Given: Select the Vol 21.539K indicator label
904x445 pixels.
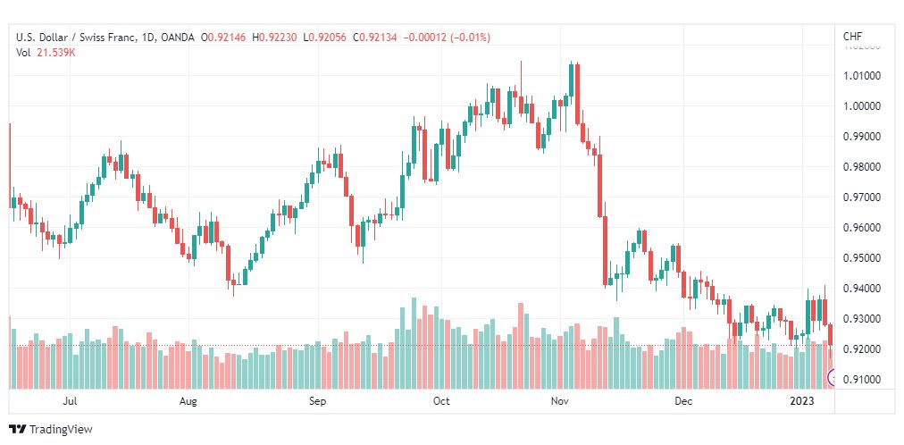Looking at the screenshot, I should pyautogui.click(x=46, y=53).
